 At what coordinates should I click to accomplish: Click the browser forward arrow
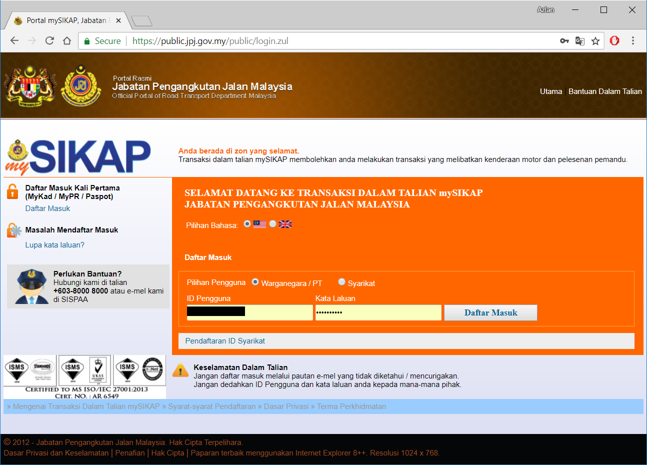pyautogui.click(x=32, y=40)
